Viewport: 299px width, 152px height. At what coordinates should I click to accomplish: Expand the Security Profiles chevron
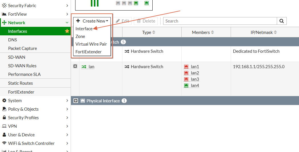point(67,117)
